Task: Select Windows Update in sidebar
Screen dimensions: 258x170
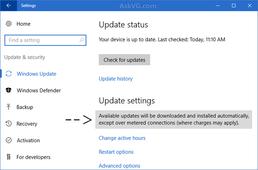Action: [x=36, y=74]
